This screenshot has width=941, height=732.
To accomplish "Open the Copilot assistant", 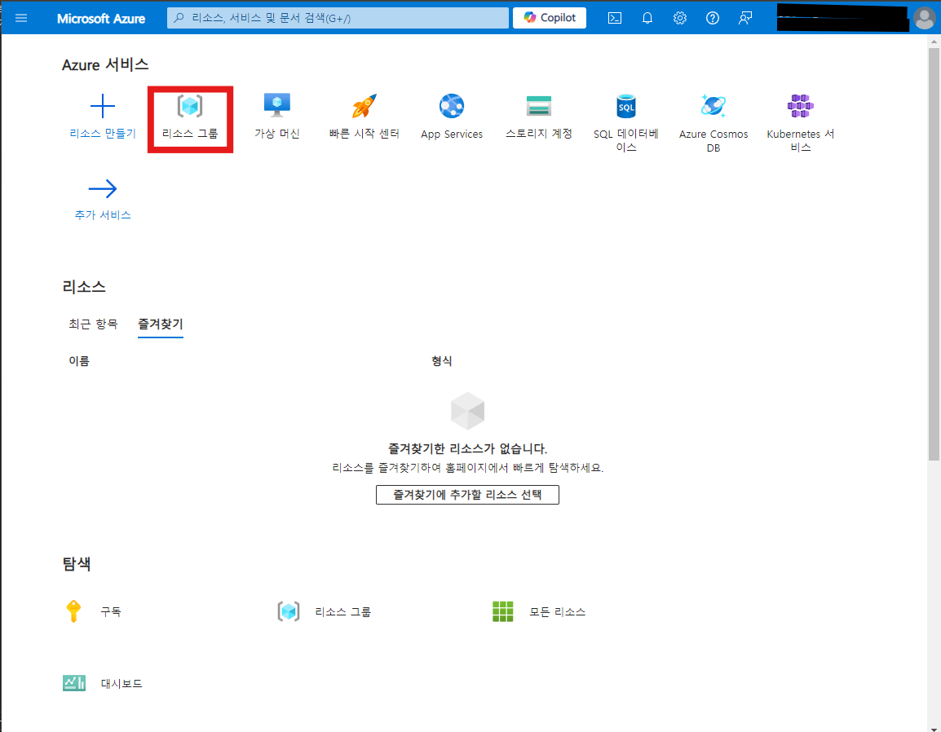I will coord(549,18).
